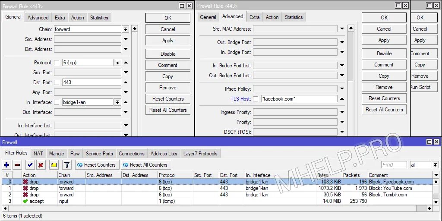
Task: Click the Bytes column header
Action: coord(329,175)
